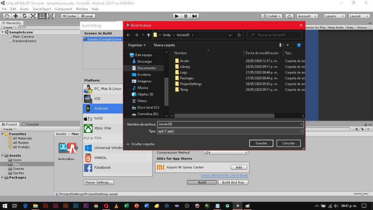This screenshot has height=210, width=373.
Task: Open the Layout dropdown
Action: 359,16
